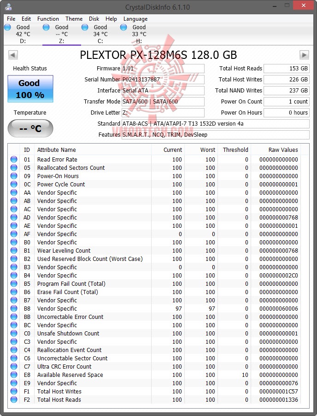317x416 pixels.
Task: Click status icon for B2 Used Reserved Block Count
Action: click(x=14, y=259)
